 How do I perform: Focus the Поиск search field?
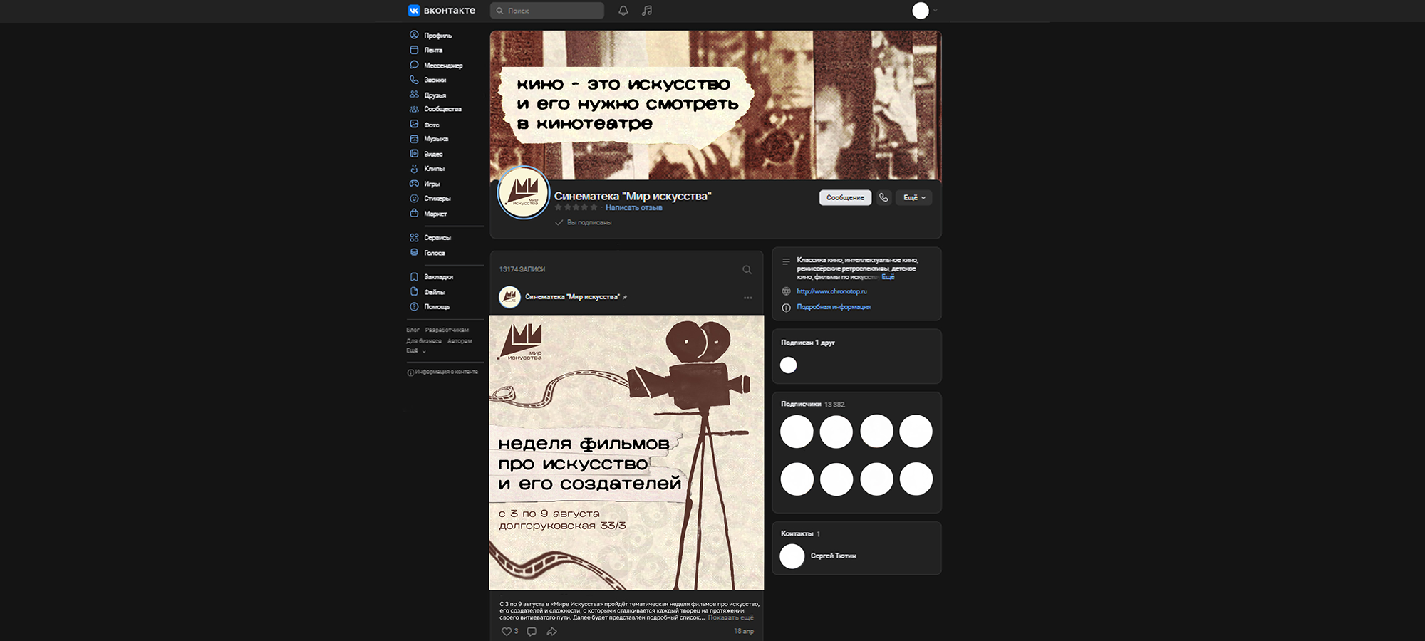click(x=546, y=11)
